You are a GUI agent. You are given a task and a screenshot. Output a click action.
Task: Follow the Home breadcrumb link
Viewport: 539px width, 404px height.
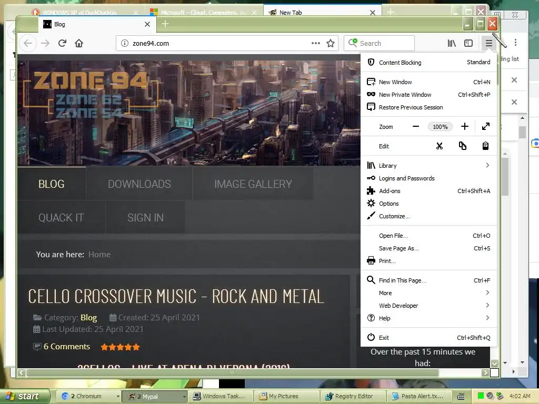point(99,255)
